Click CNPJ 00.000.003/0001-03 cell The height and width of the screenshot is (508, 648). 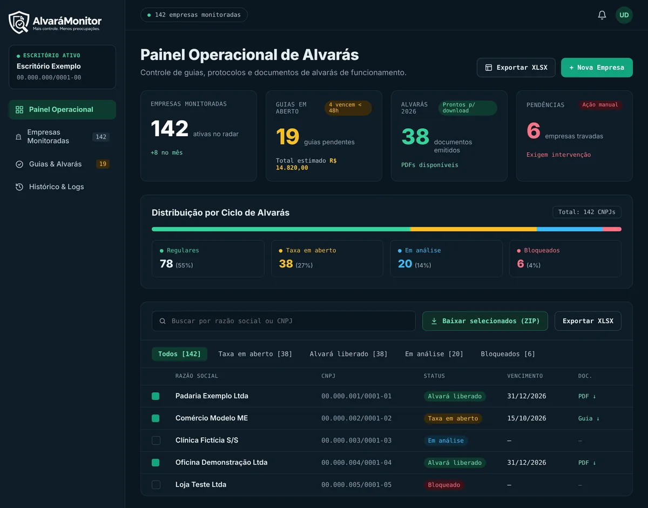356,440
